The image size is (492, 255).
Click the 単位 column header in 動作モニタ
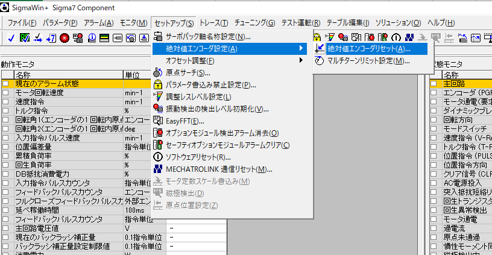click(137, 75)
